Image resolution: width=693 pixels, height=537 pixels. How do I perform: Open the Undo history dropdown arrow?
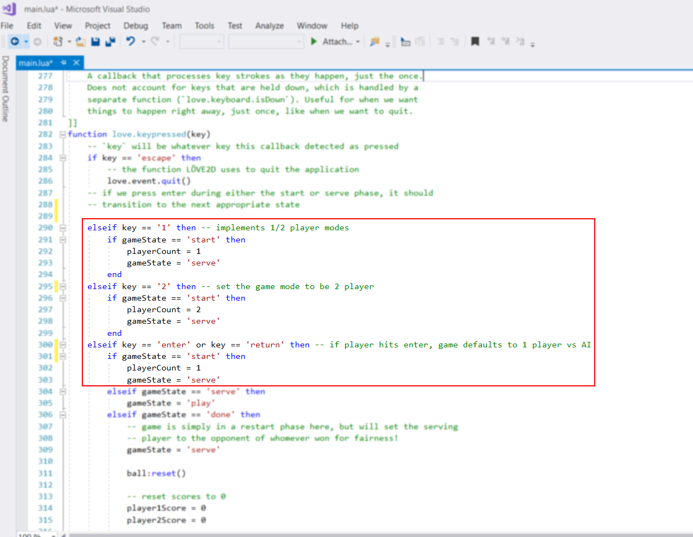pyautogui.click(x=143, y=41)
